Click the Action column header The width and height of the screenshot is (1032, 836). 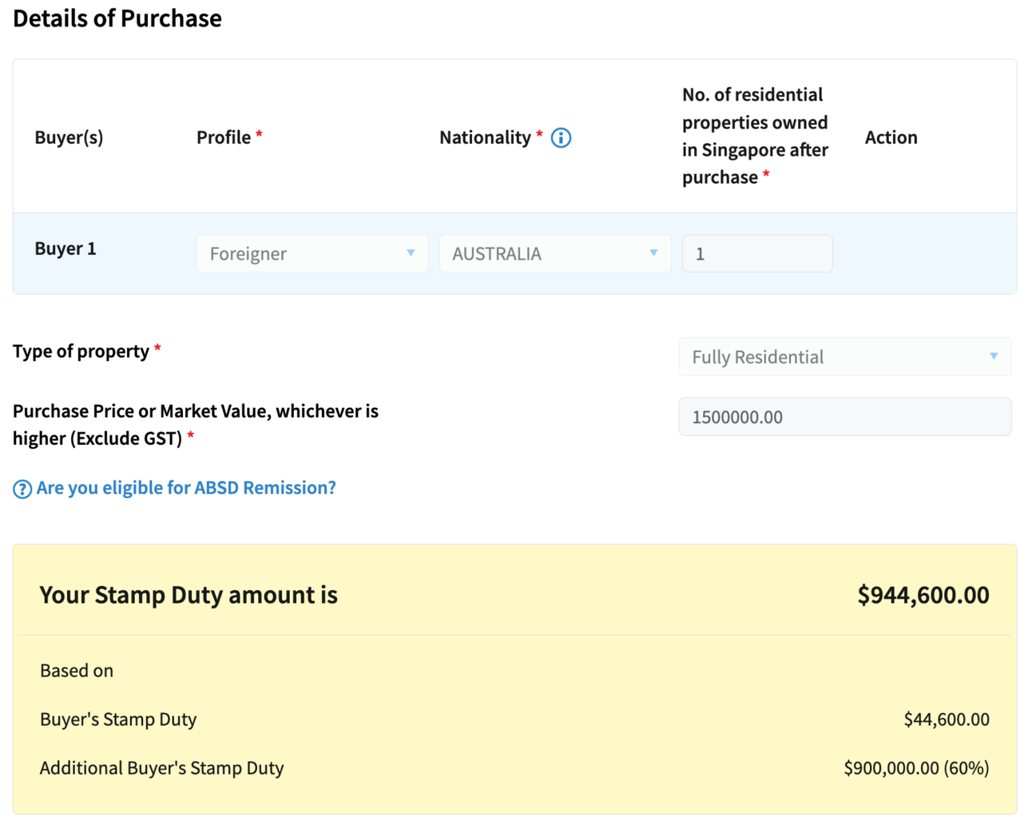891,137
